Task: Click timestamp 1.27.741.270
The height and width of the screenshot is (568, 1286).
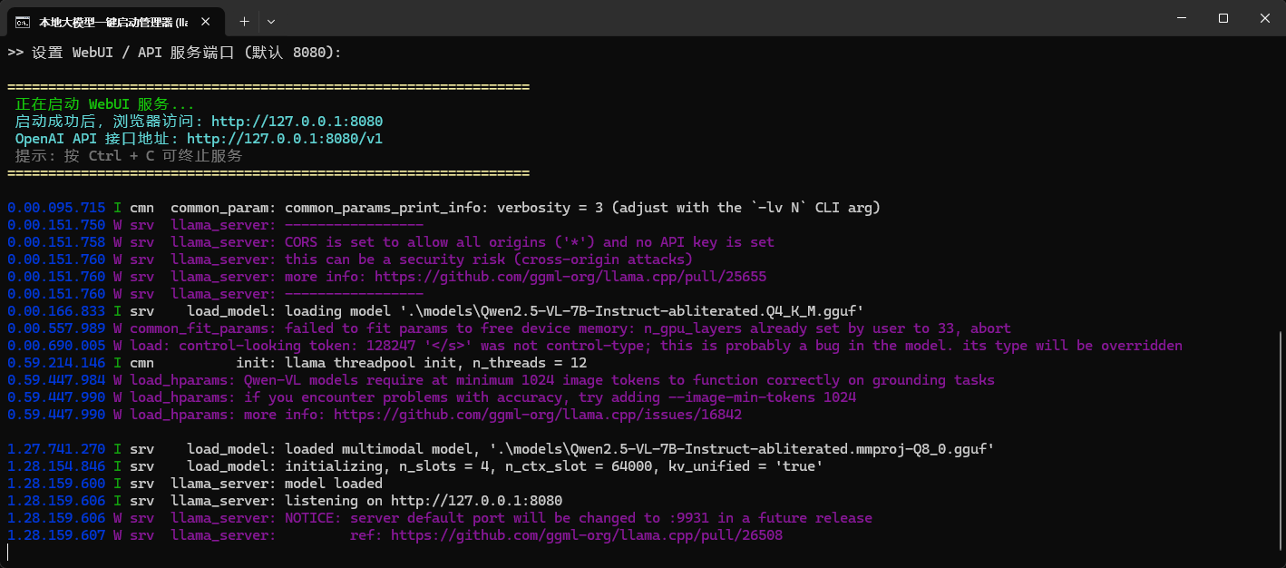Action: tap(56, 449)
